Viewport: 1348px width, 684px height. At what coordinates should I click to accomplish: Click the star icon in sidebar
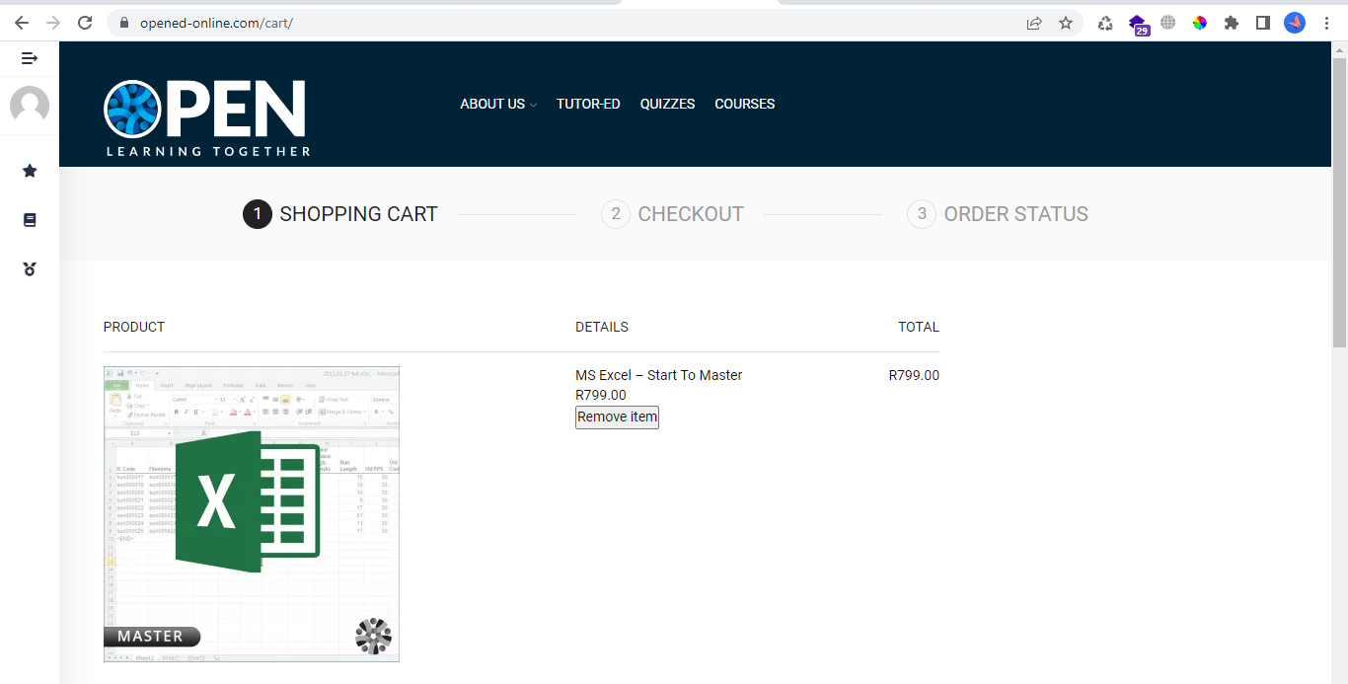click(30, 171)
